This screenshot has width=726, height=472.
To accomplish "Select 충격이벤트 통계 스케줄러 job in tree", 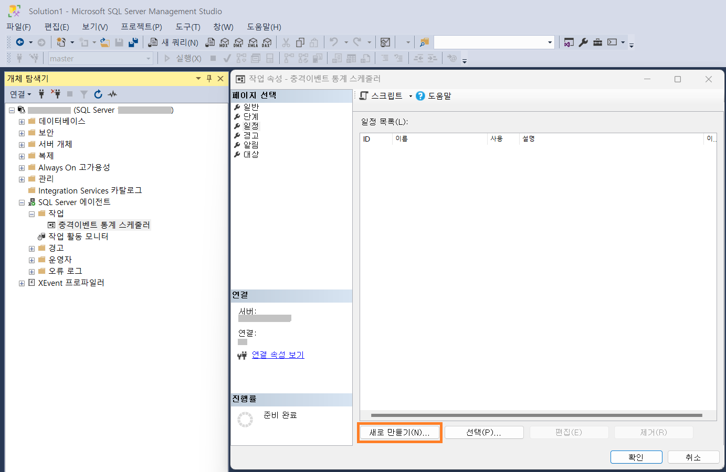I will (104, 225).
